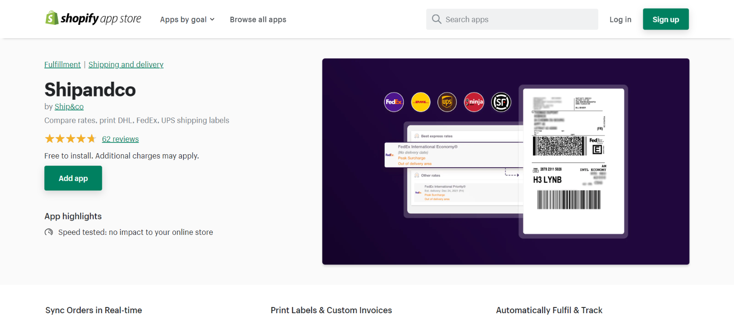
Task: Click 'Print Labels & Custom Invoices' heading
Action: point(331,310)
